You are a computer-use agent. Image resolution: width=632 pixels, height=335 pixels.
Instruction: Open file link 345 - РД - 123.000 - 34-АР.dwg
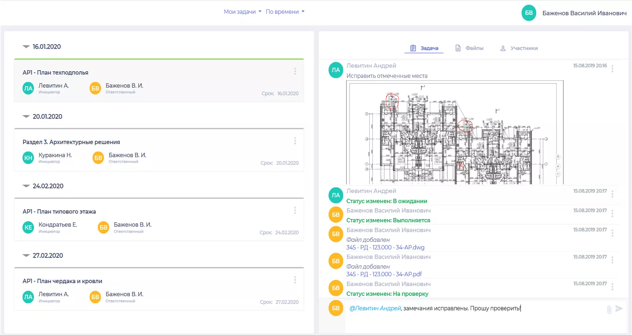[385, 248]
